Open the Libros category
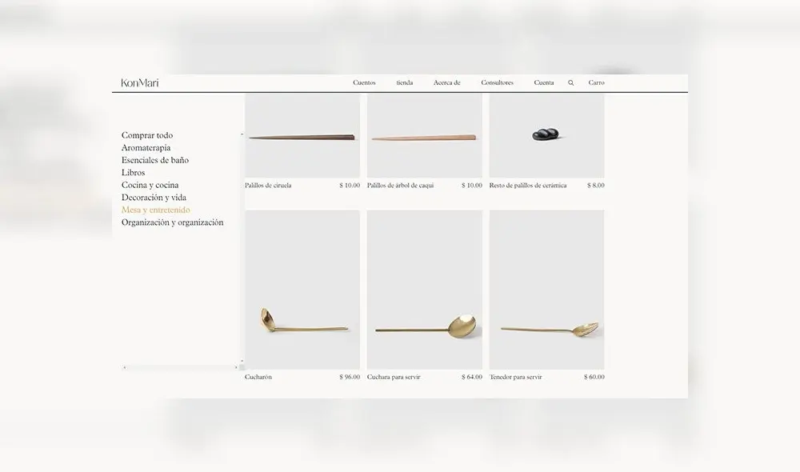Viewport: 800px width, 472px height. click(x=133, y=173)
